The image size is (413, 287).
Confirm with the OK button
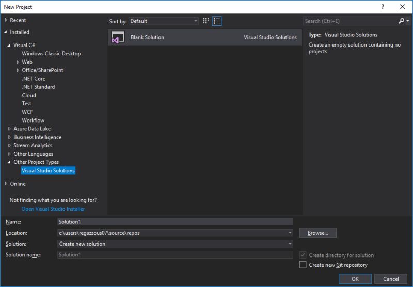(x=355, y=279)
